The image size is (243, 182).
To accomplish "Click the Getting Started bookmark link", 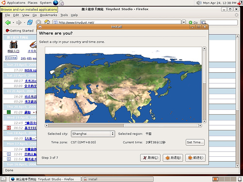I will click(x=19, y=31).
